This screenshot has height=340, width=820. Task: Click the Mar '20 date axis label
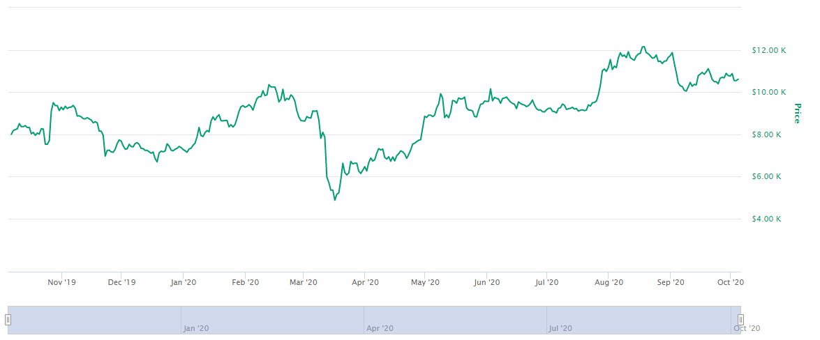[x=303, y=282]
